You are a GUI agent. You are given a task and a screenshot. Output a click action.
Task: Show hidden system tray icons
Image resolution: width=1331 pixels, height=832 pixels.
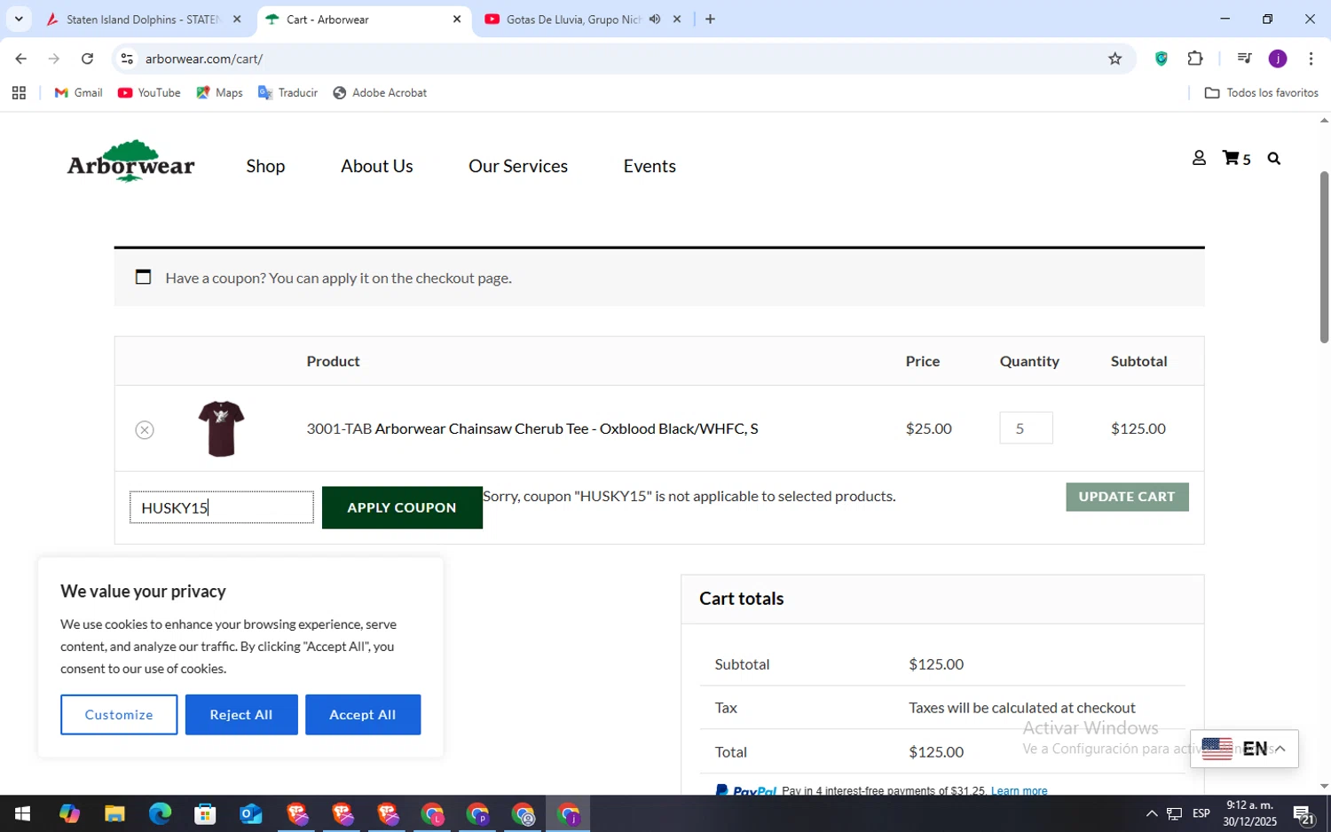click(1151, 813)
